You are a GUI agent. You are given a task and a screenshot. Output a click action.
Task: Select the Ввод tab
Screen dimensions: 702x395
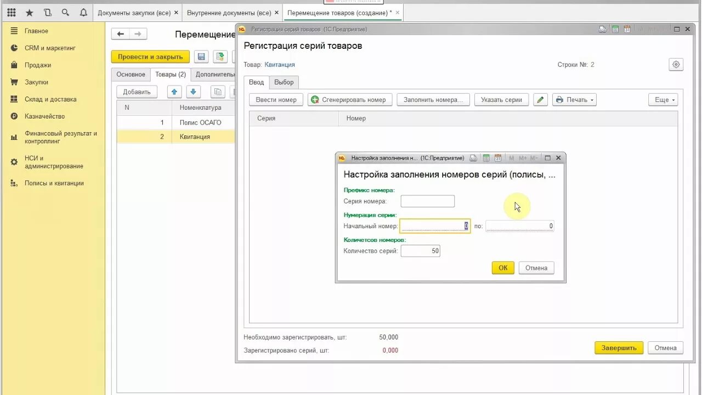pyautogui.click(x=256, y=82)
